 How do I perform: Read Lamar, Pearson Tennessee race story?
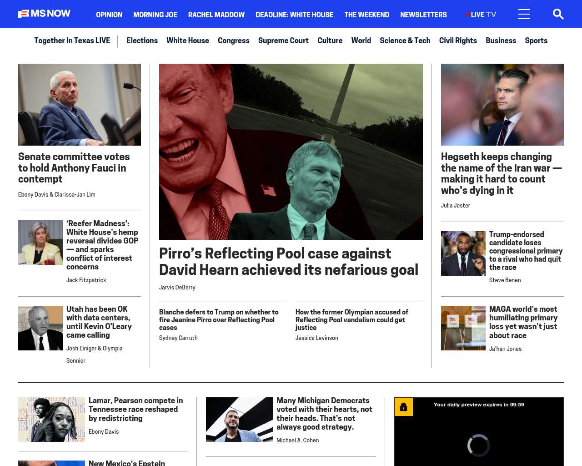click(136, 409)
